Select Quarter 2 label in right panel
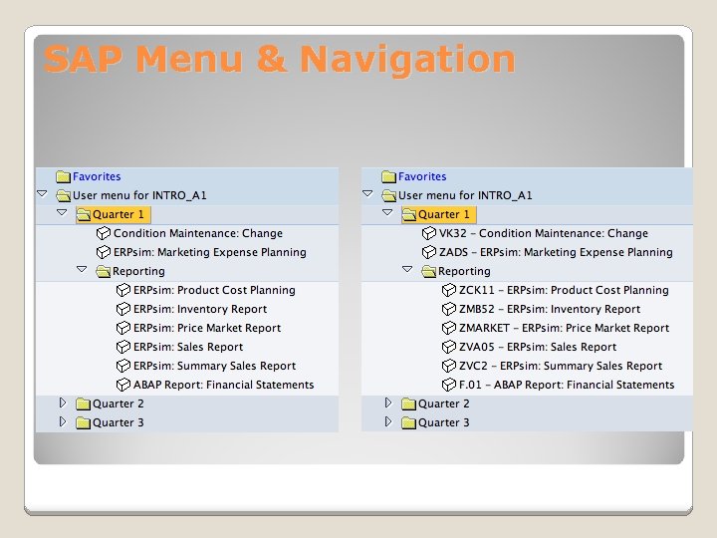Viewport: 717px width, 538px height. pyautogui.click(x=443, y=403)
